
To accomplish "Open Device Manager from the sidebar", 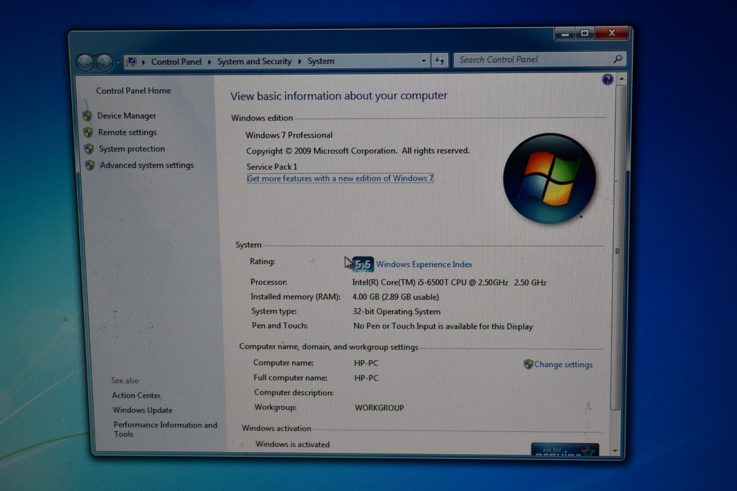I will coord(127,115).
